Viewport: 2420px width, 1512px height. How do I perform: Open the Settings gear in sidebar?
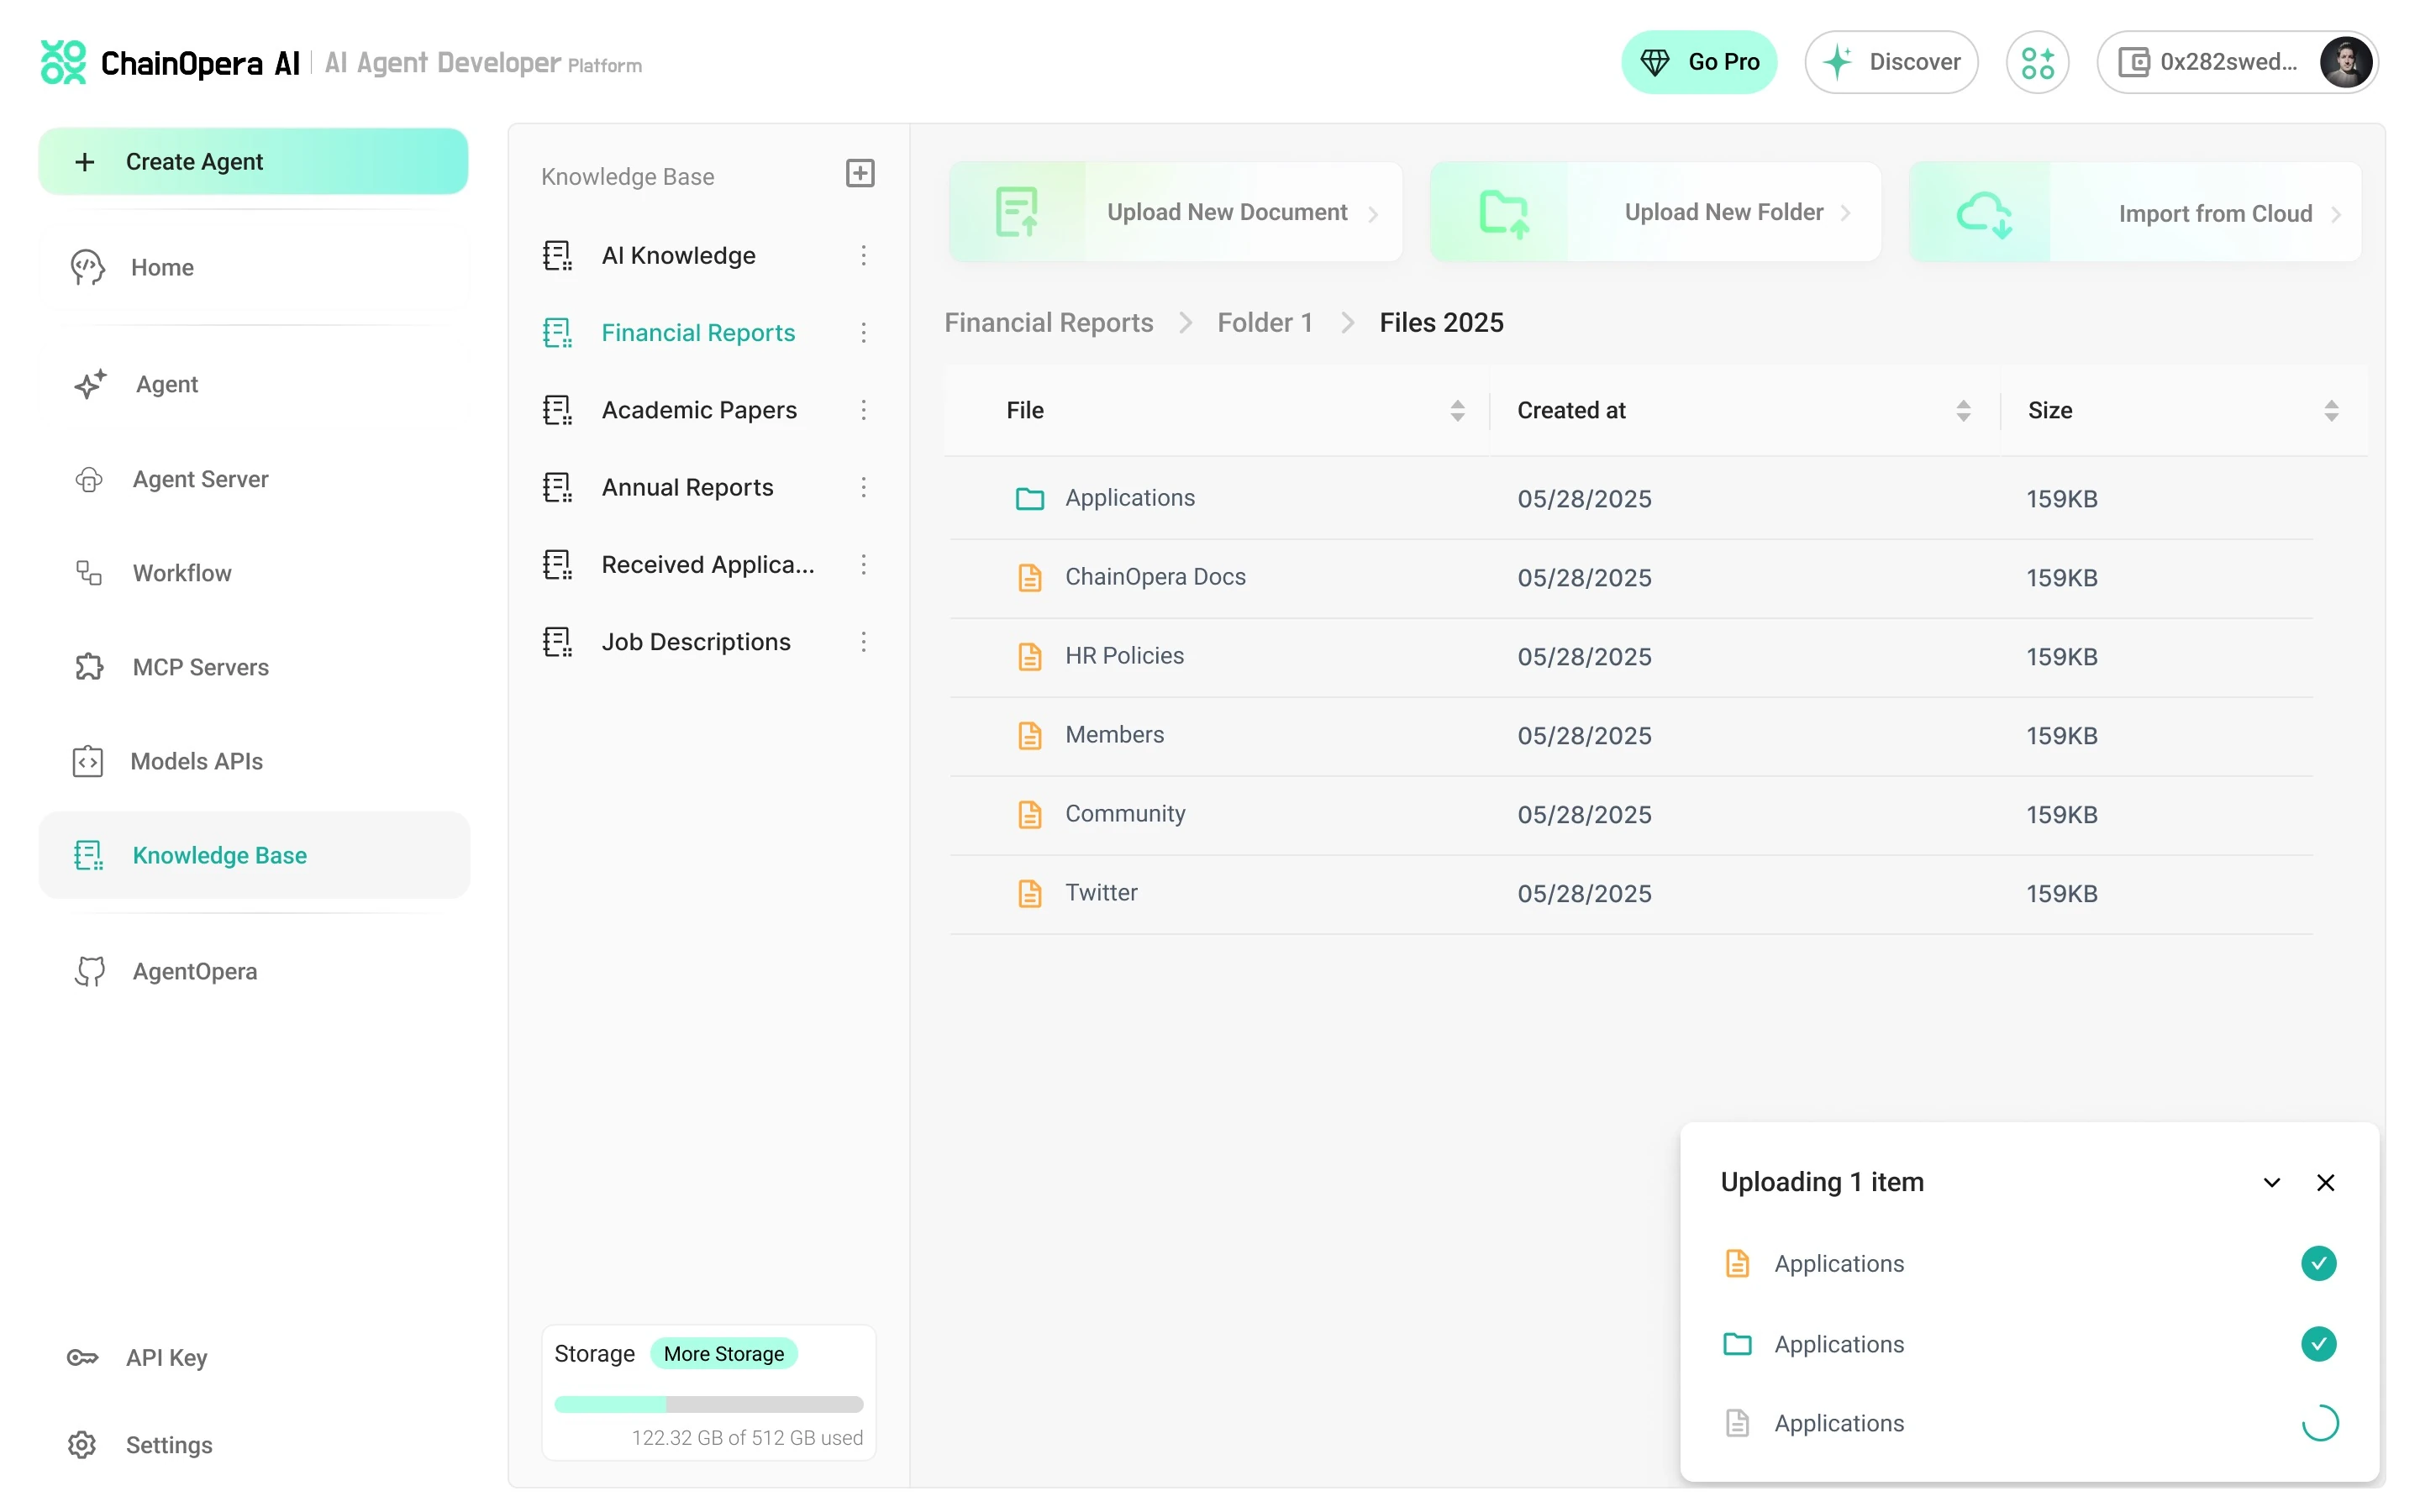click(x=82, y=1444)
